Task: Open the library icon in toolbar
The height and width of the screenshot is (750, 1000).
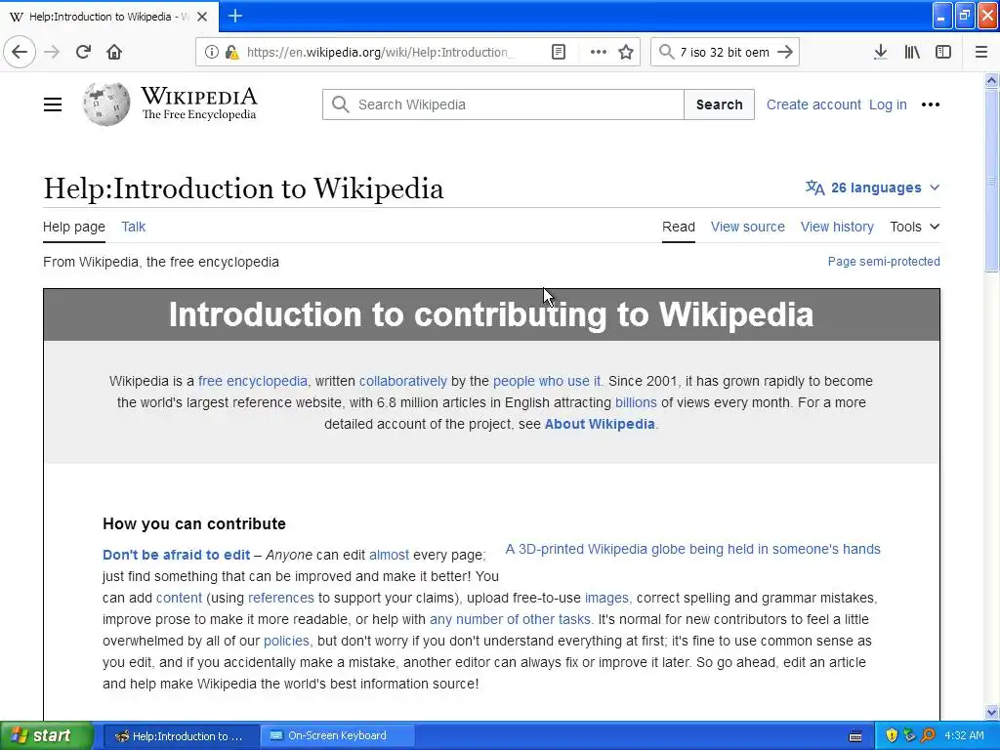Action: (912, 52)
